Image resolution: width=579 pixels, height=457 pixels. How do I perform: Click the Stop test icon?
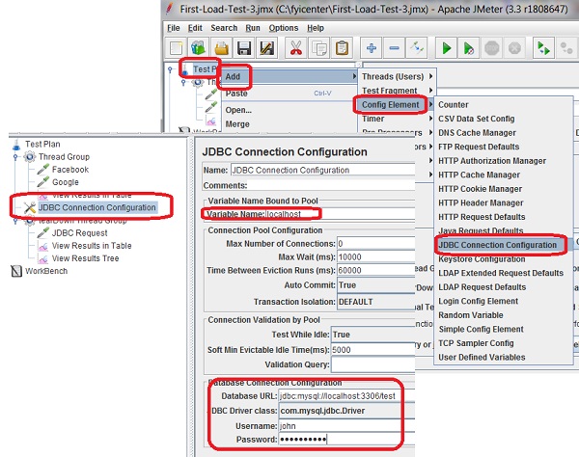click(x=492, y=48)
